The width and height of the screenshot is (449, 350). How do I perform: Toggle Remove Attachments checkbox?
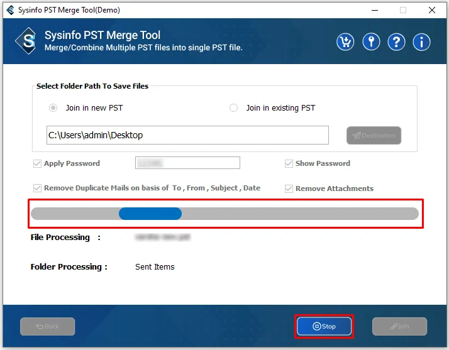click(x=289, y=189)
